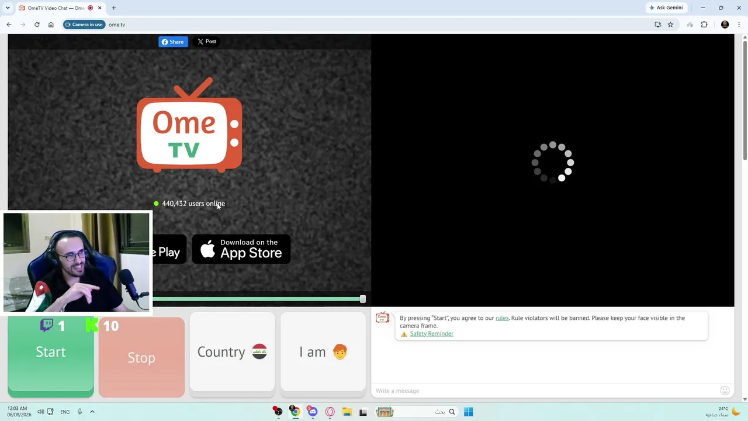Open File Explorer from the taskbar
Viewport: 748px width, 421px height.
pos(347,412)
